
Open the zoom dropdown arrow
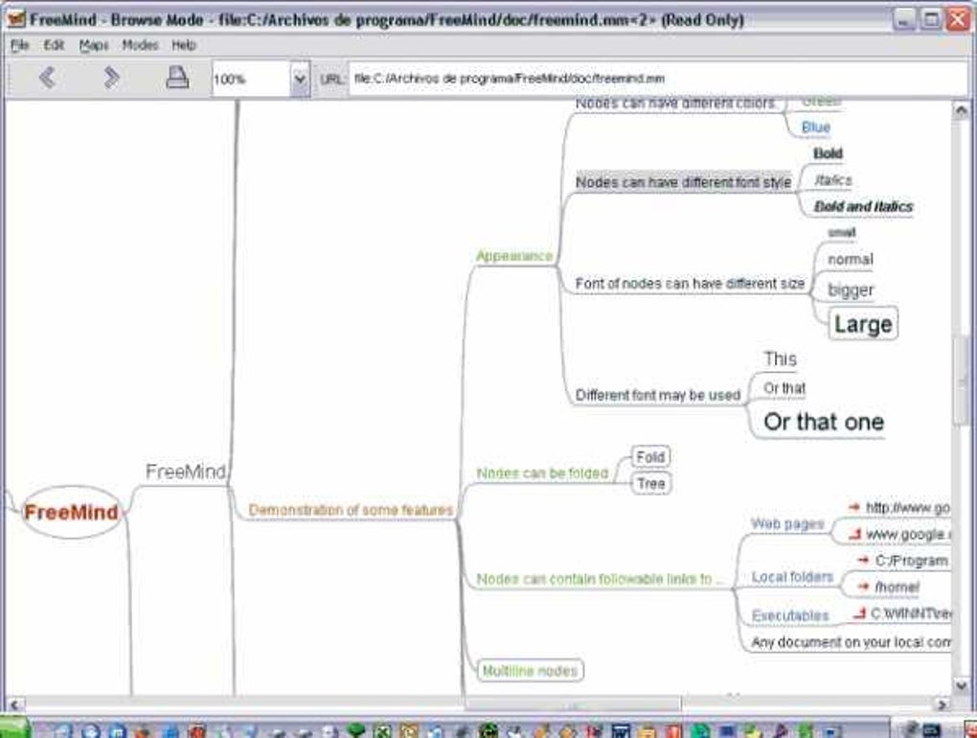point(300,80)
